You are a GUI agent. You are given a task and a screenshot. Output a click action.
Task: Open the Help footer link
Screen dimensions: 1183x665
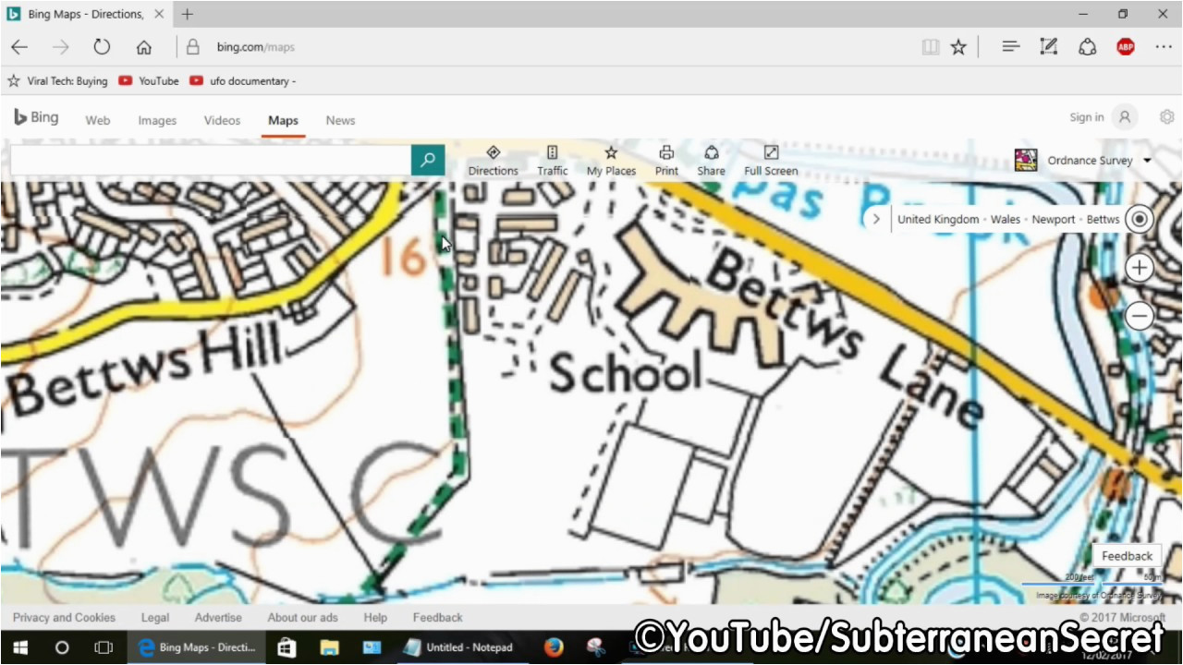[375, 618]
